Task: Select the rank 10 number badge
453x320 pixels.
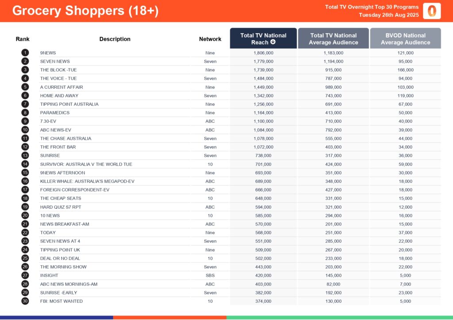Action: point(25,130)
